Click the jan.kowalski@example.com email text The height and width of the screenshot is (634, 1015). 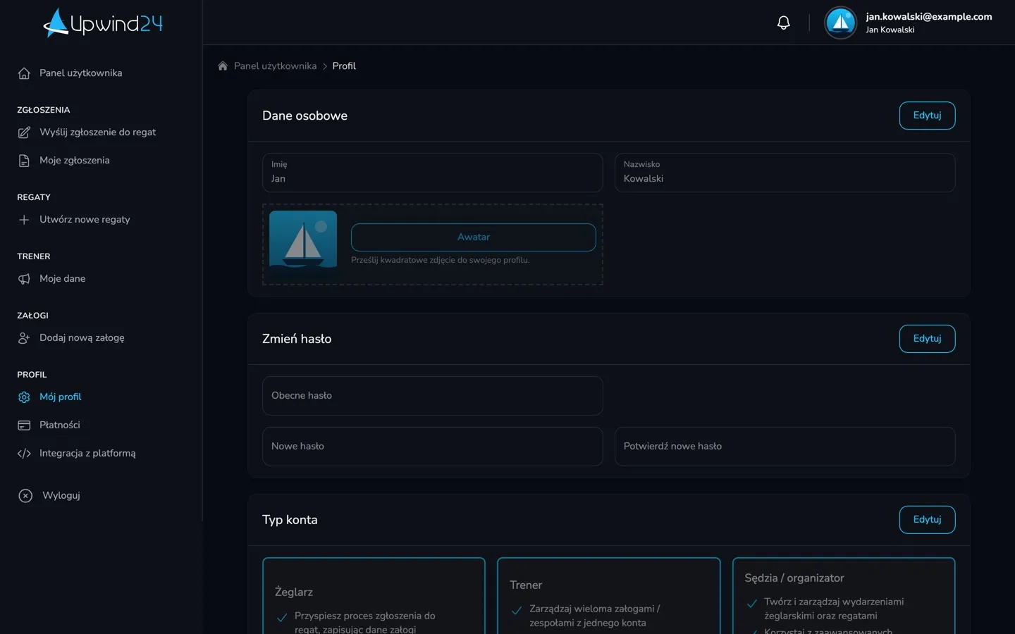(x=929, y=17)
